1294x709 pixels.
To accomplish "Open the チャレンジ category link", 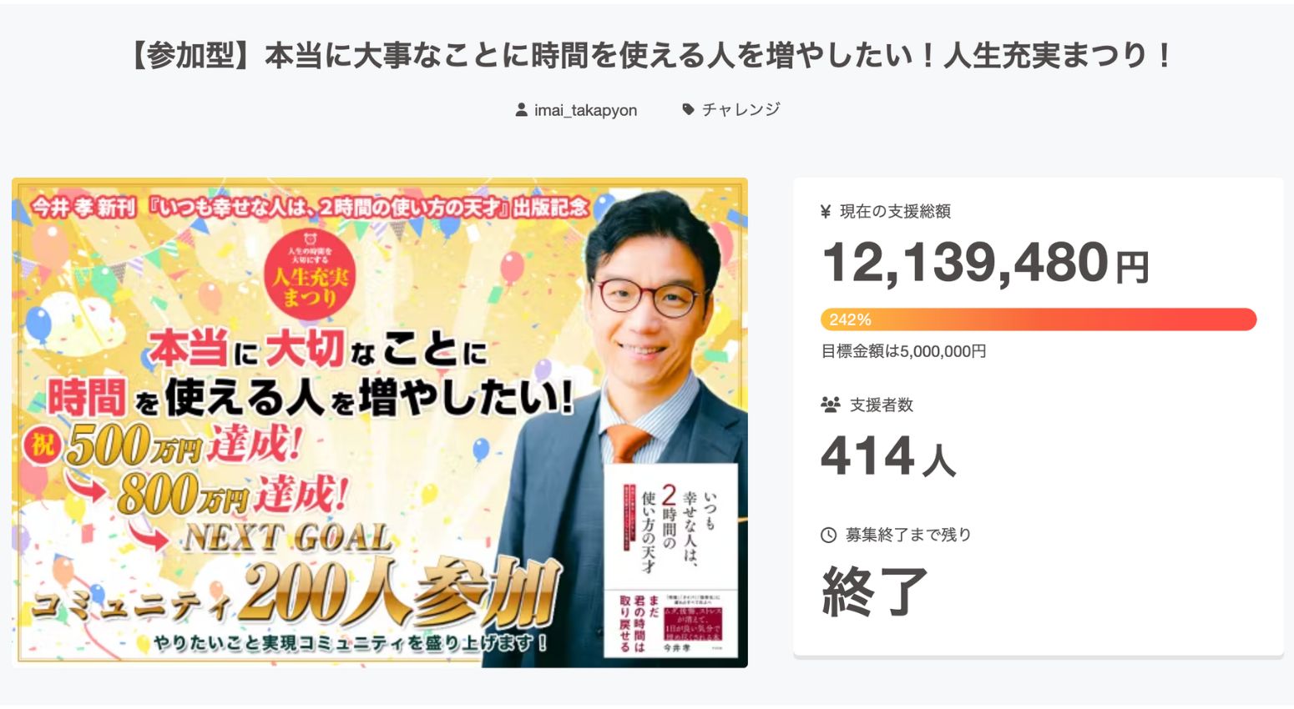I will point(741,109).
